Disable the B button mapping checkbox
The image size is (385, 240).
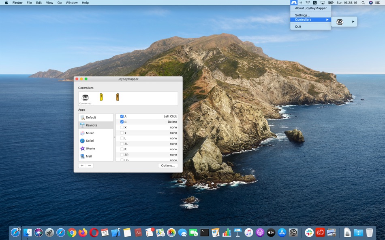[122, 122]
